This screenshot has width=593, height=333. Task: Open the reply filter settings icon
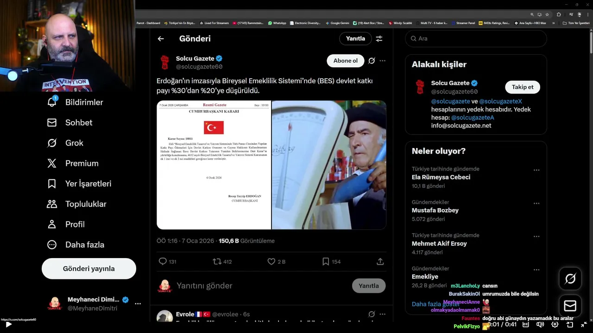[379, 39]
